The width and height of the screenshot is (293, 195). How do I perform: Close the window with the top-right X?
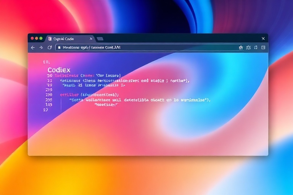[x=263, y=38]
